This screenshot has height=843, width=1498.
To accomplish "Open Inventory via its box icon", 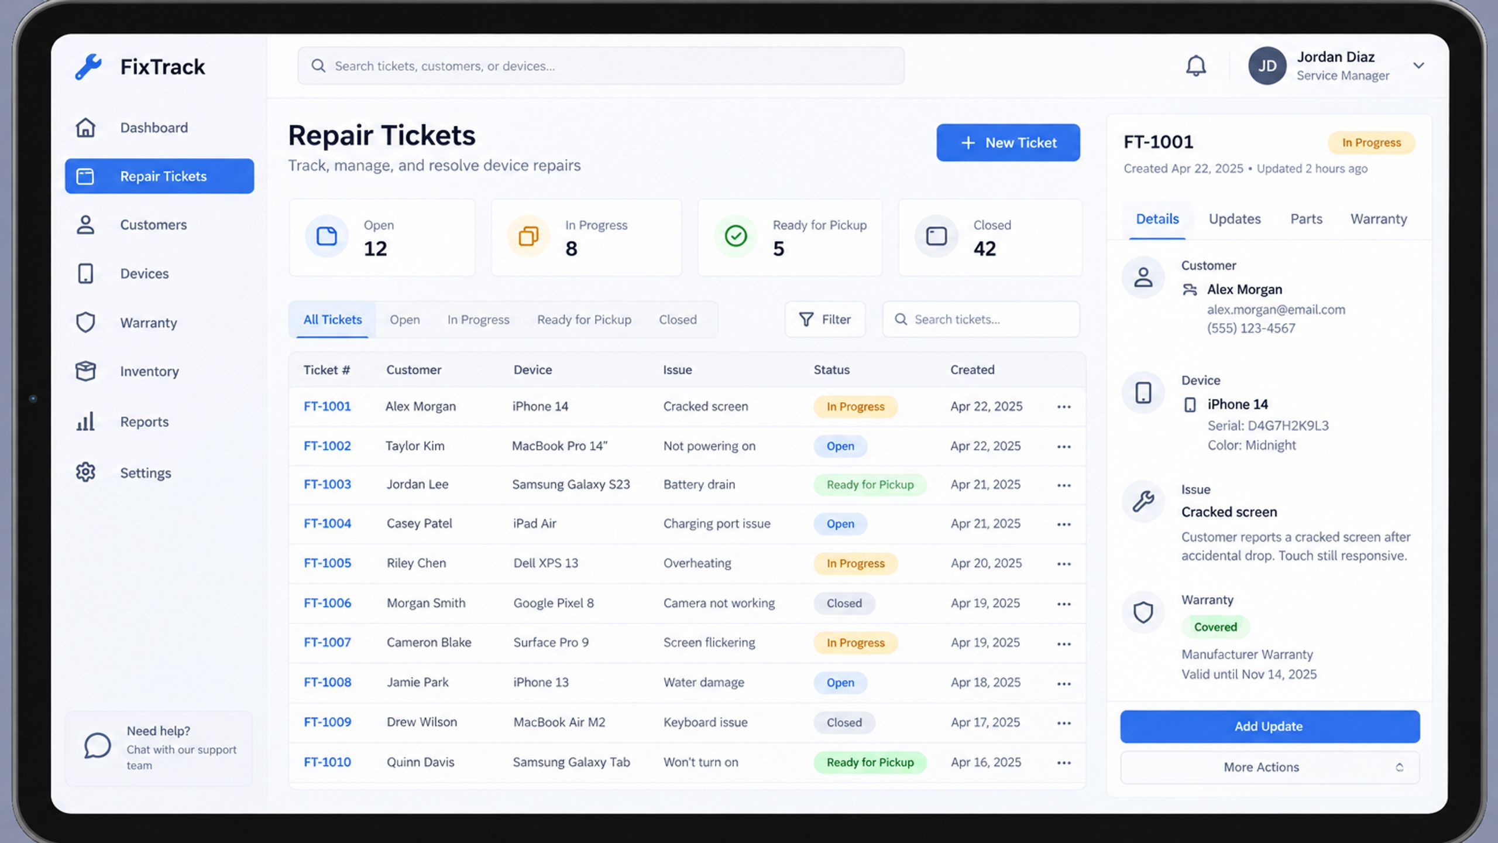I will [x=85, y=371].
